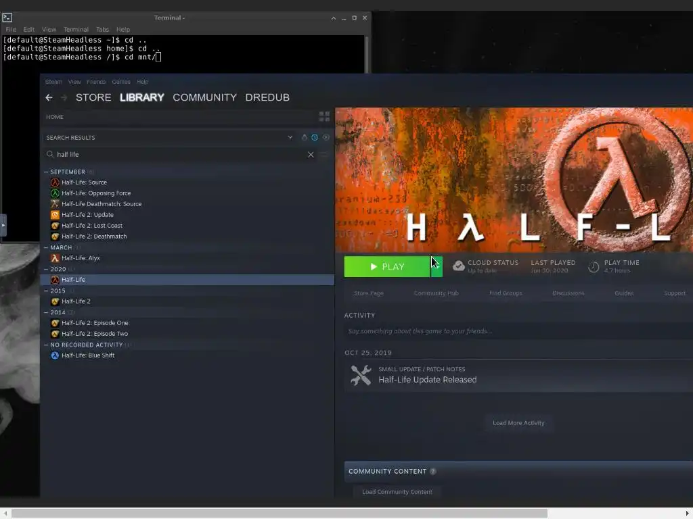Open the Search Results dropdown chevron
The width and height of the screenshot is (693, 519).
290,137
